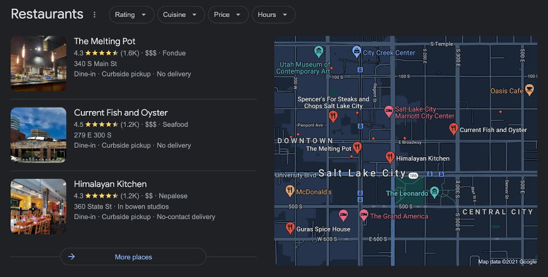
Task: Open Himalayan Kitchen photo thumbnail
Action: (39, 206)
